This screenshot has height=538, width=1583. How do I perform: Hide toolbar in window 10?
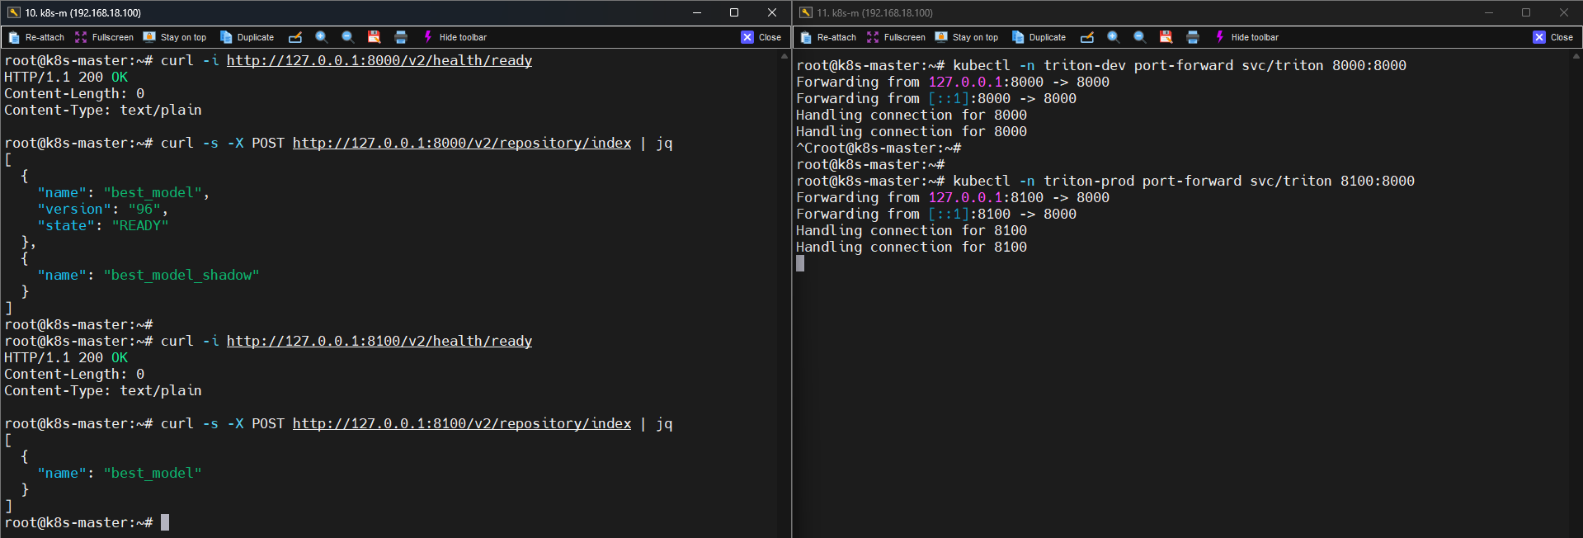pyautogui.click(x=455, y=37)
